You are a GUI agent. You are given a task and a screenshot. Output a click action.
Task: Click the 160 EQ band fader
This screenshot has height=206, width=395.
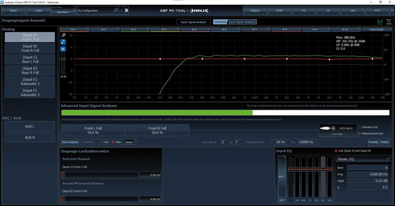(x=297, y=177)
